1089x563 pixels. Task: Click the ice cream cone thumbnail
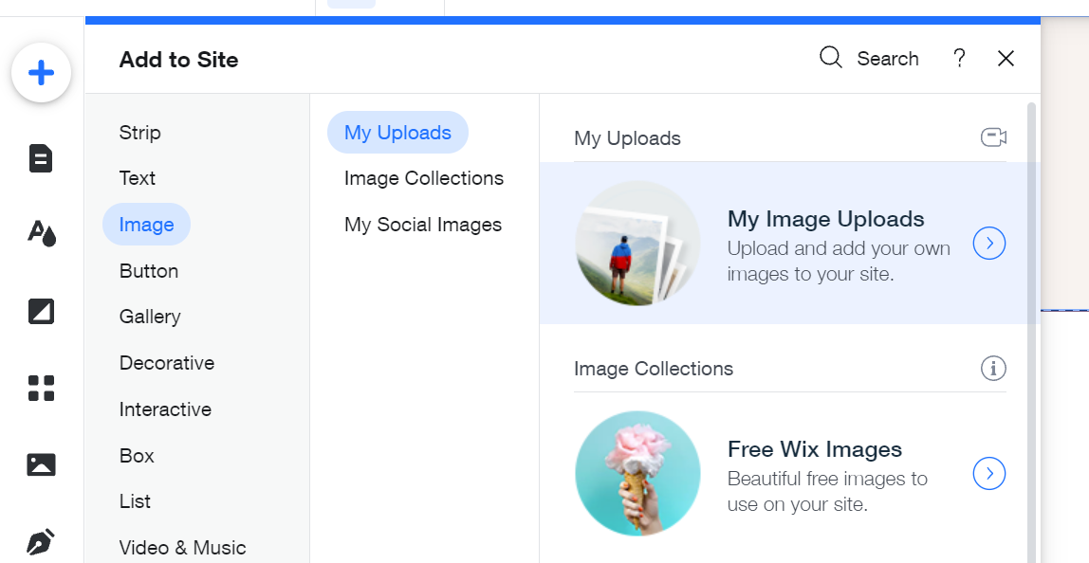637,474
